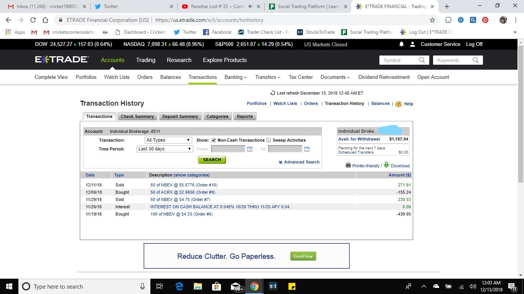Open the Research main menu
Viewport: 524px width, 294px height.
point(179,60)
